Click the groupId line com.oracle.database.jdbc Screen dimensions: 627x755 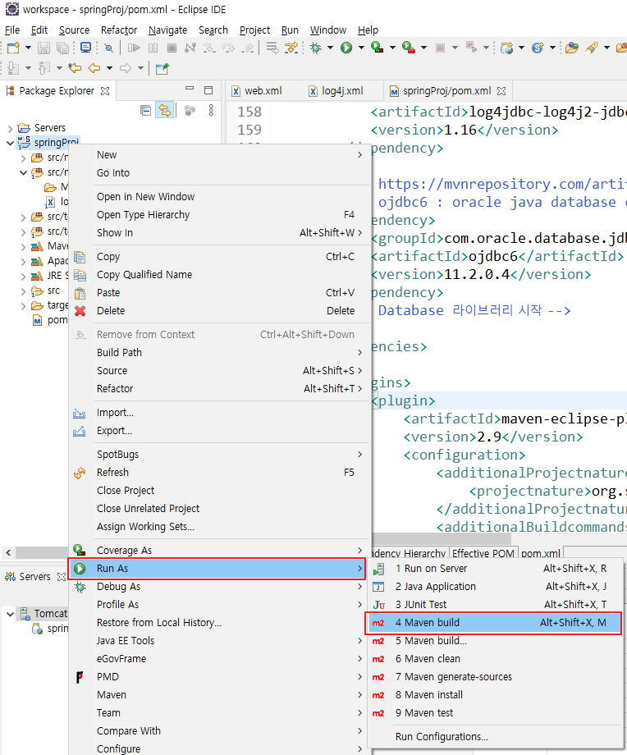[499, 238]
